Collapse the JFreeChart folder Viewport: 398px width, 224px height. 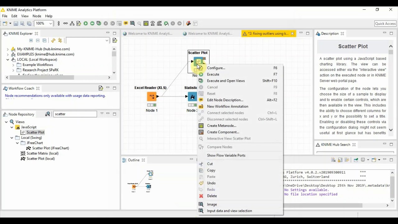17,143
